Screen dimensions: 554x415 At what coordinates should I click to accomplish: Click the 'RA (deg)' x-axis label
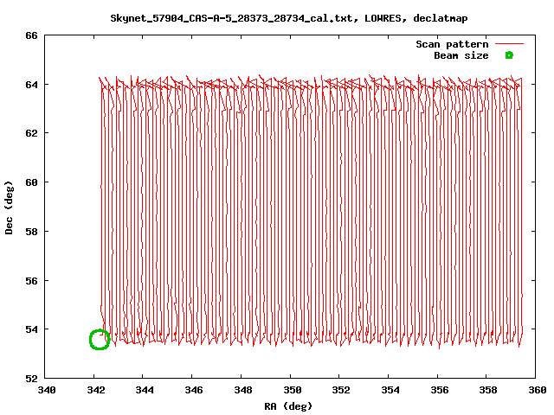(288, 406)
